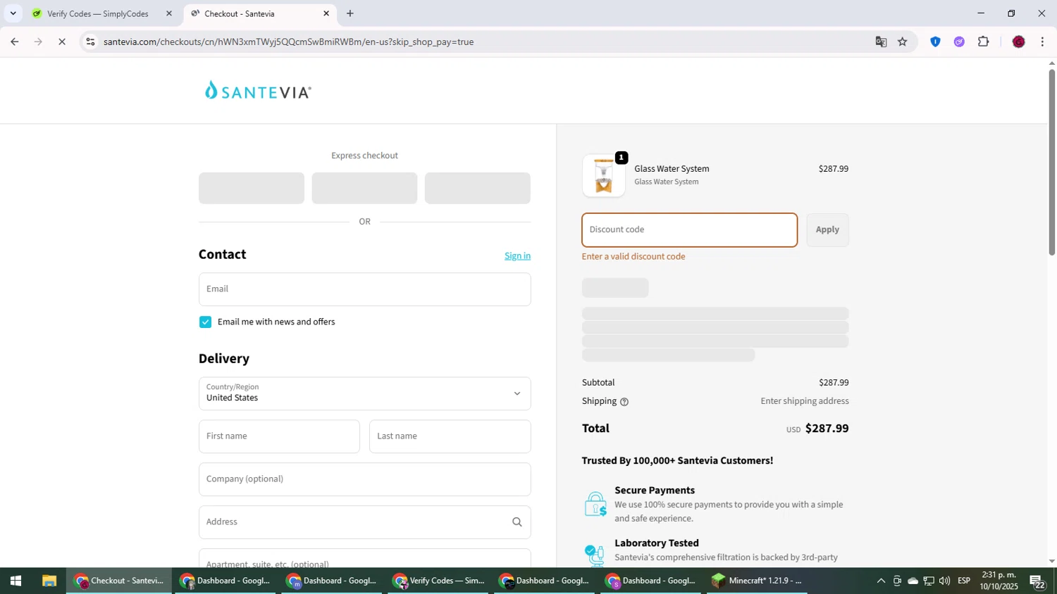Click the Glass Water System product thumbnail
Image resolution: width=1057 pixels, height=594 pixels.
(x=604, y=175)
